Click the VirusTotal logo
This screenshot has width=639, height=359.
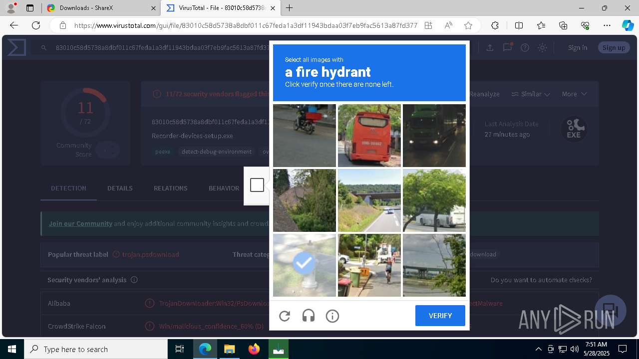click(16, 47)
